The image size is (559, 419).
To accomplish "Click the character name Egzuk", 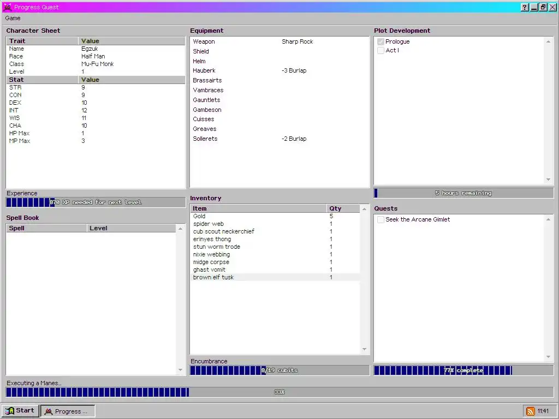I will click(x=90, y=49).
